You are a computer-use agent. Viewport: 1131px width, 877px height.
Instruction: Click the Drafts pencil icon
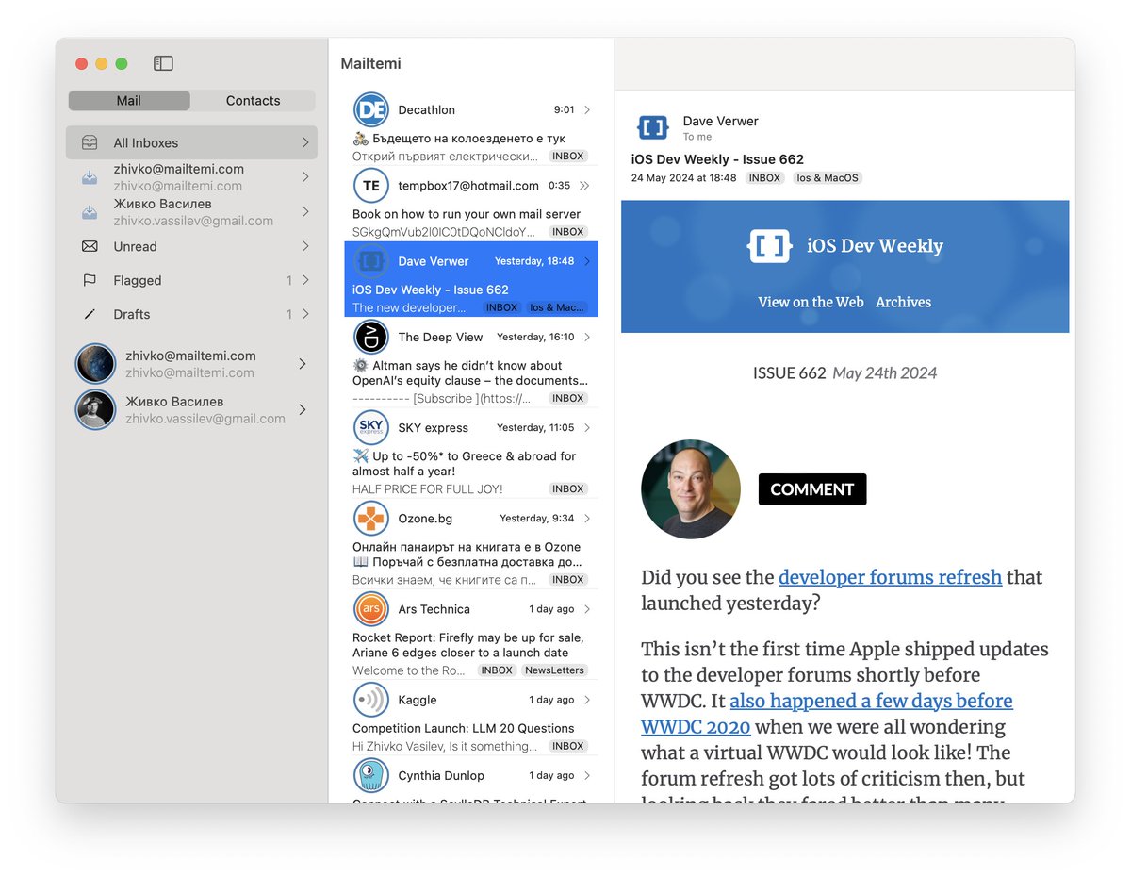pos(90,314)
